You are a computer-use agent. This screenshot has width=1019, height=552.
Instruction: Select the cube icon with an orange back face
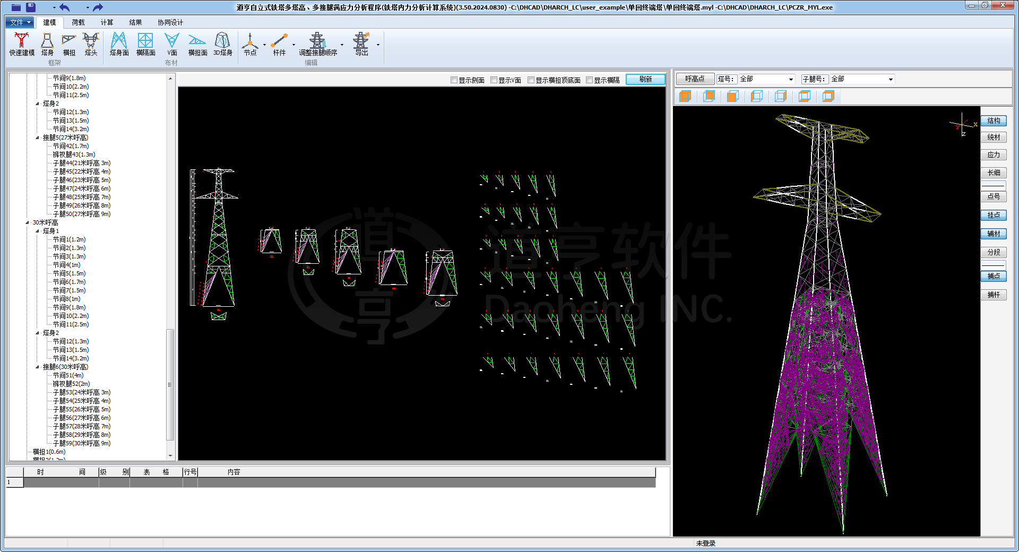709,96
